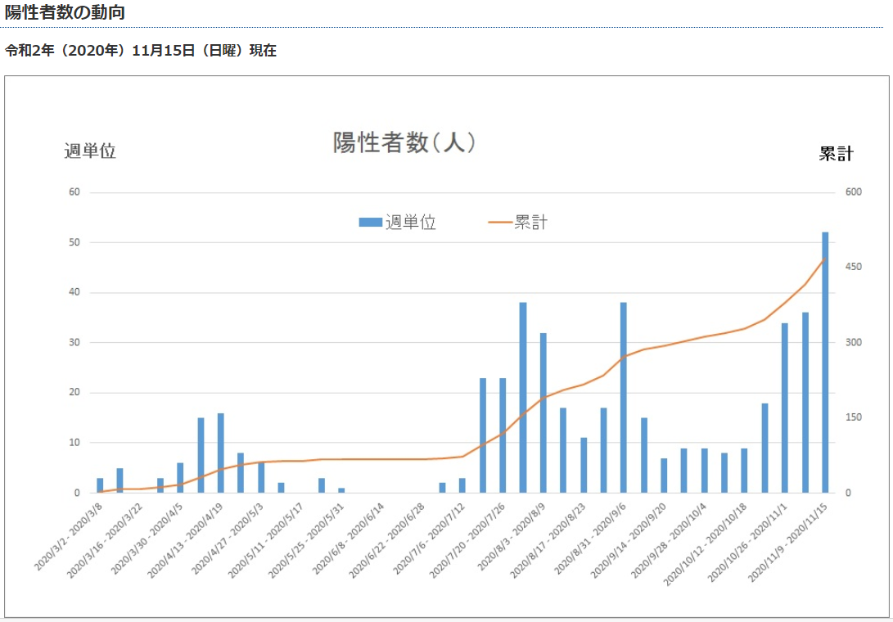Click the blue bar for week 2020/8/31 - 2020/9/6
The image size is (893, 622).
point(624,398)
